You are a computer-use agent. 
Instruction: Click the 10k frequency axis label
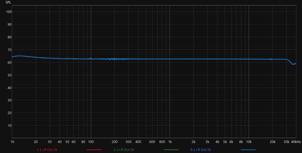(249, 142)
